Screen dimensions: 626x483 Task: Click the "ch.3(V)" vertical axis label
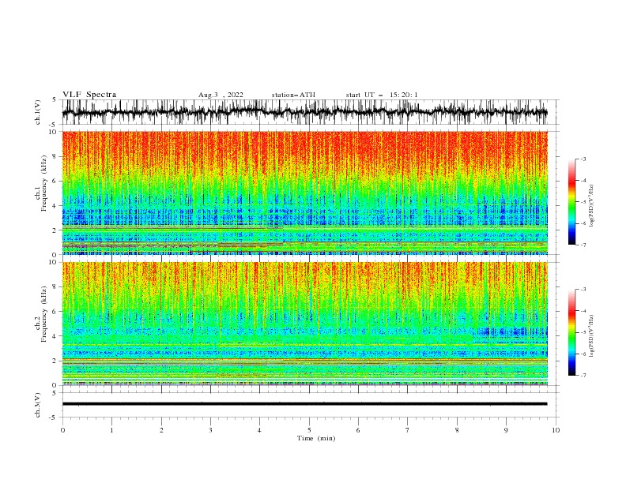click(38, 405)
